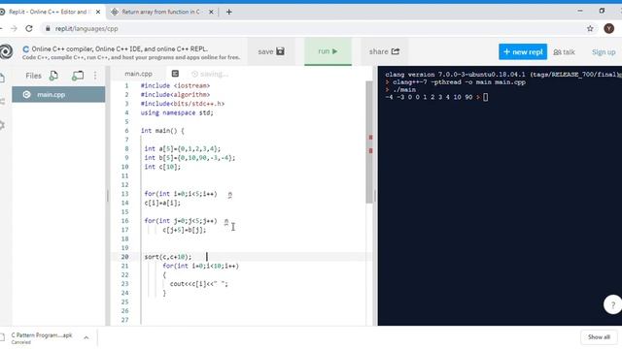Open the version control sidebar icon

click(2, 102)
